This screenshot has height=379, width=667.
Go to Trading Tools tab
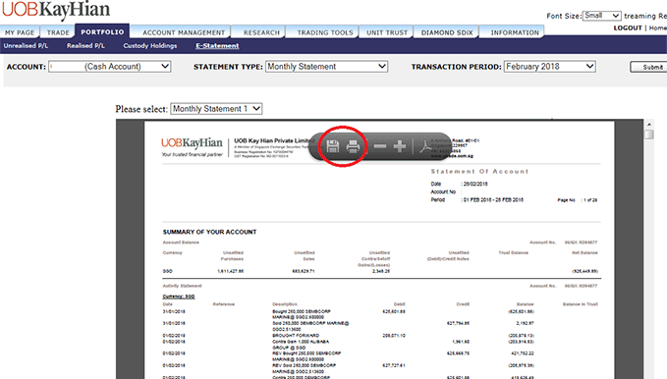325,32
